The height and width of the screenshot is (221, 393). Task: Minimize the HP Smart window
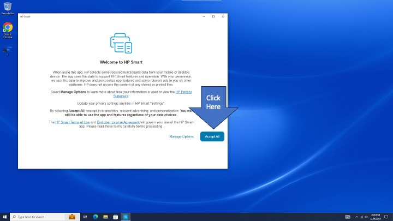204,16
